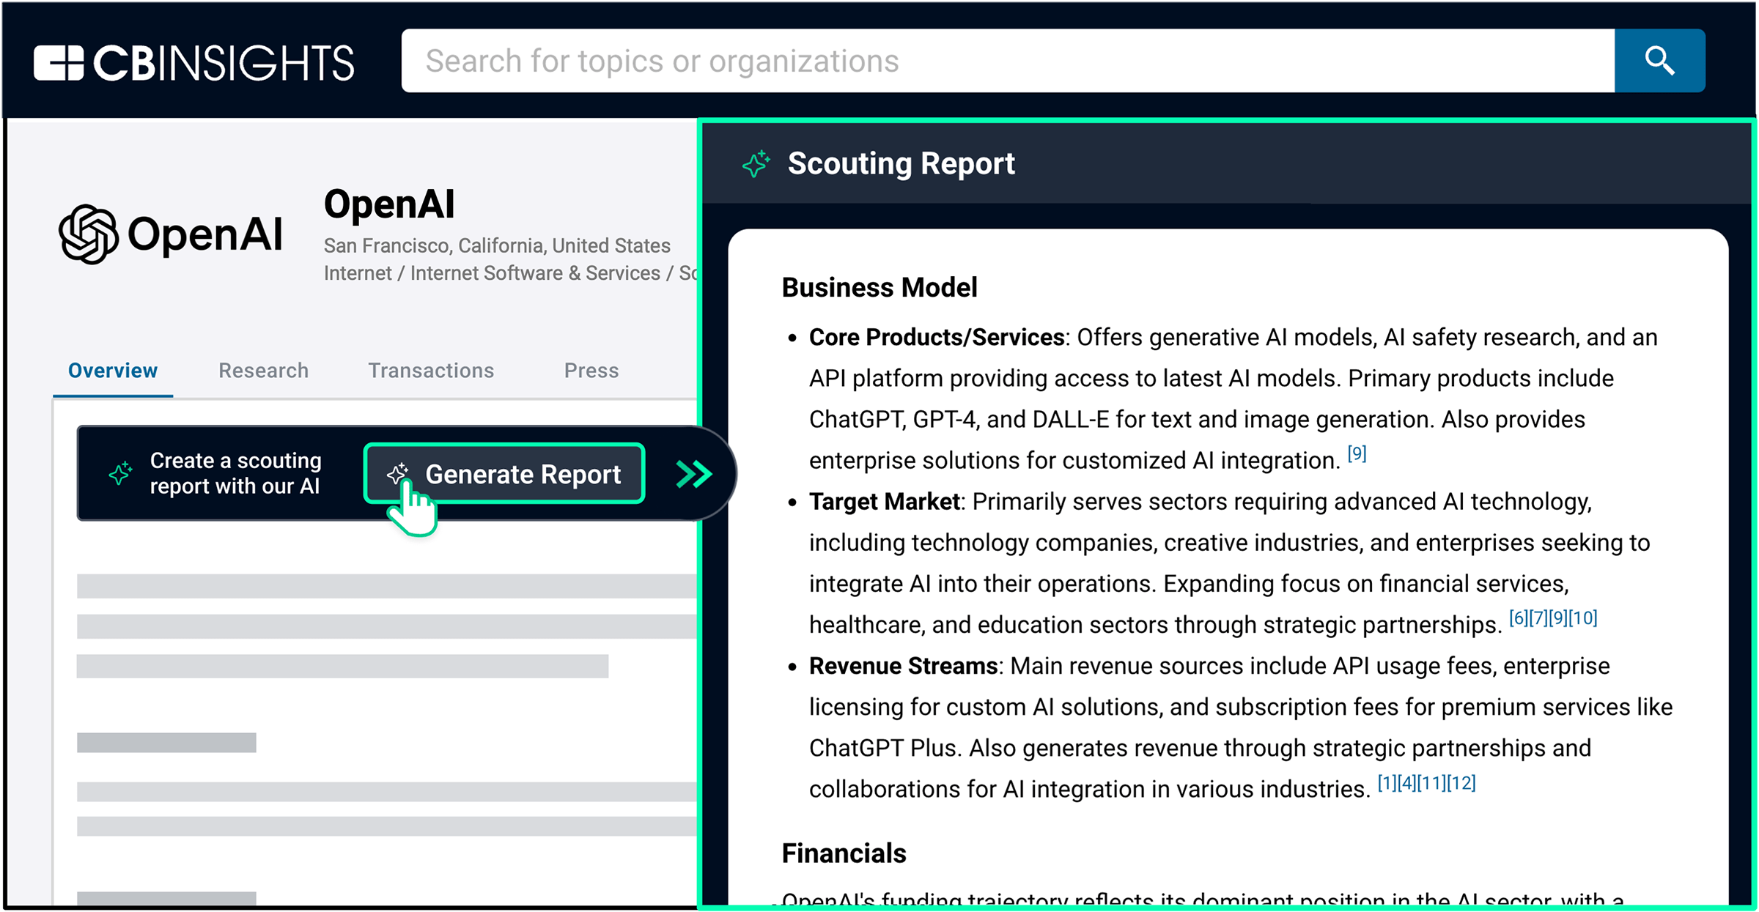Open the Press tab

pyautogui.click(x=591, y=370)
